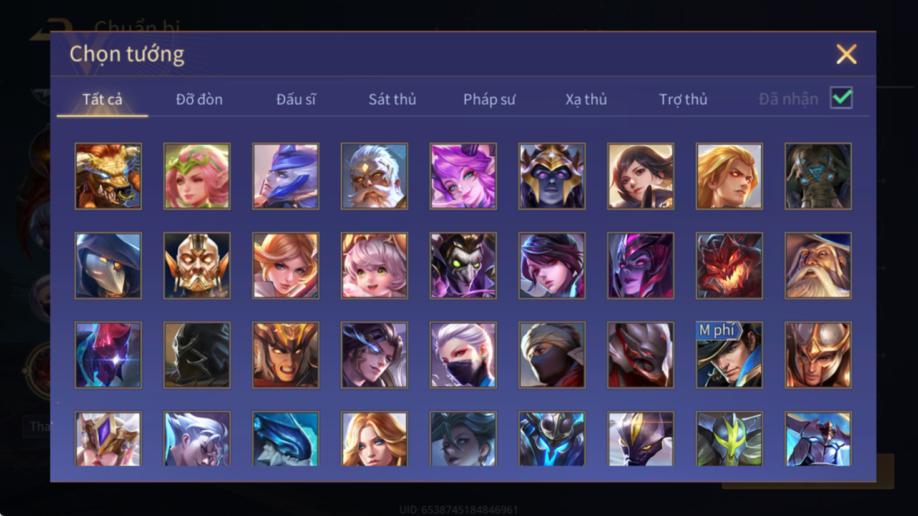Select the orange lion beast hero portrait
The height and width of the screenshot is (516, 918).
click(x=108, y=176)
